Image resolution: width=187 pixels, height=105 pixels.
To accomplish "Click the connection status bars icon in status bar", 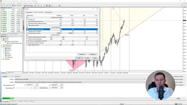I will coord(176,104).
